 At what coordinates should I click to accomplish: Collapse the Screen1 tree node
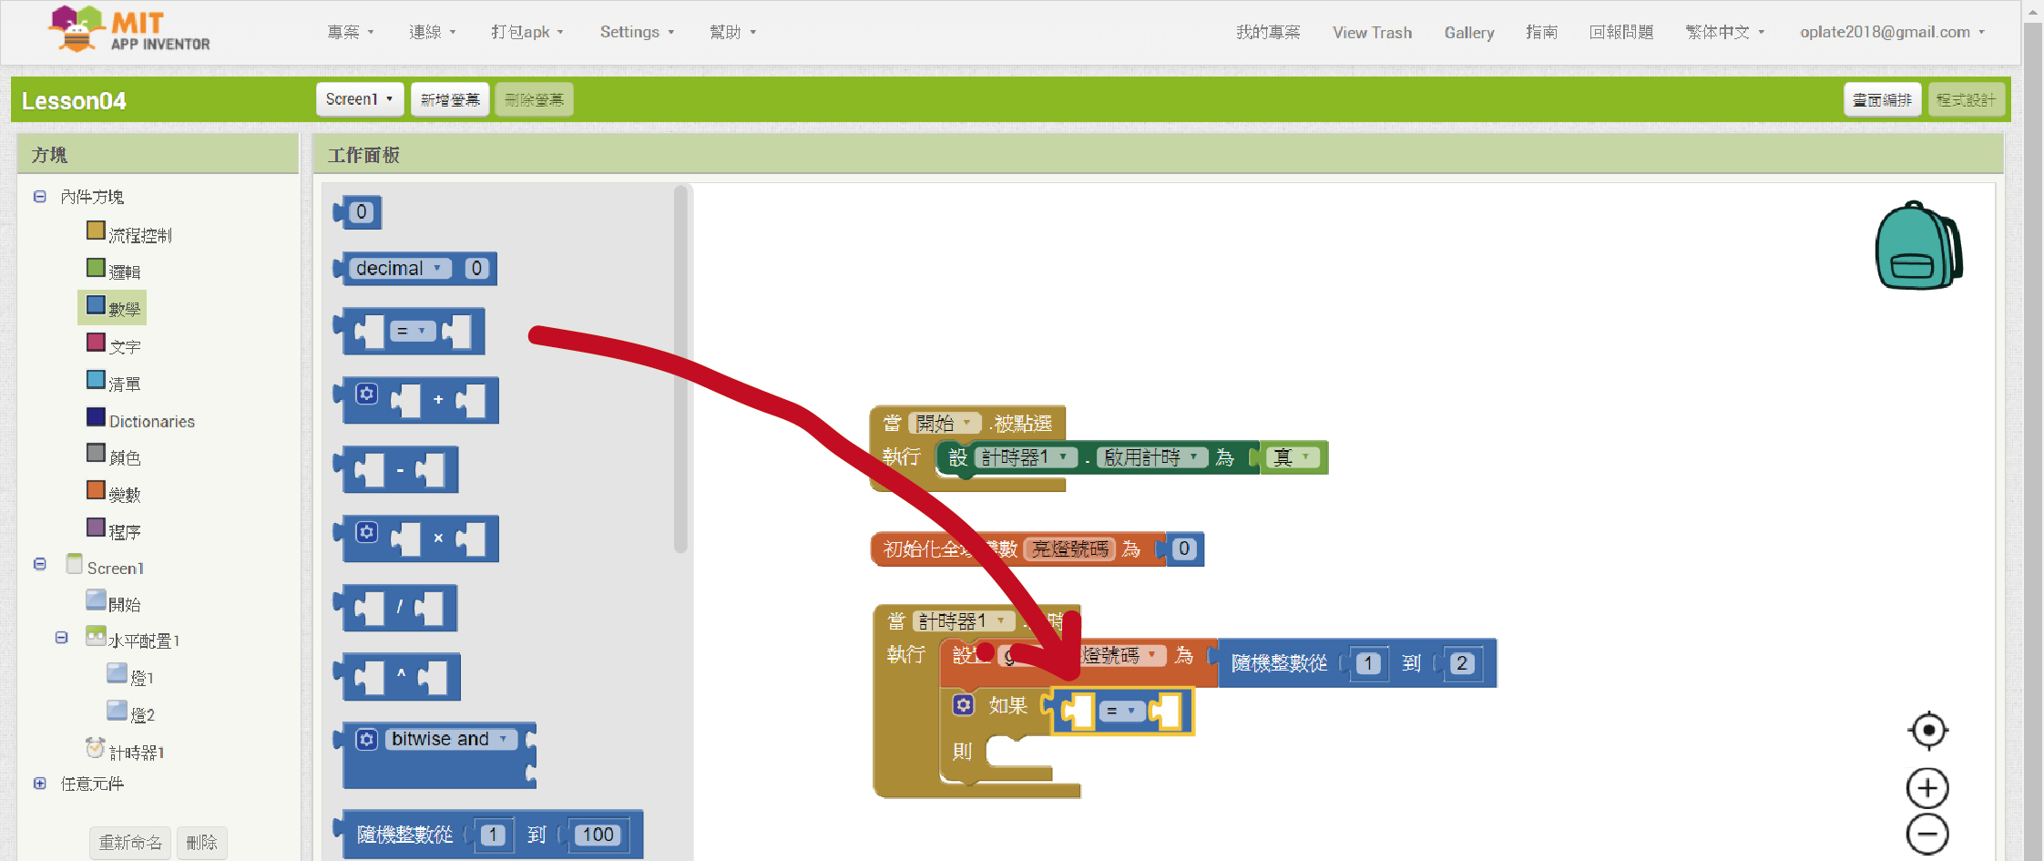click(x=40, y=564)
